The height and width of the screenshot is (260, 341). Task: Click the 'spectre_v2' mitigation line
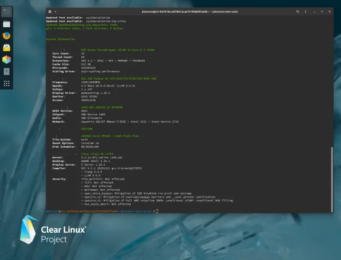(157, 200)
